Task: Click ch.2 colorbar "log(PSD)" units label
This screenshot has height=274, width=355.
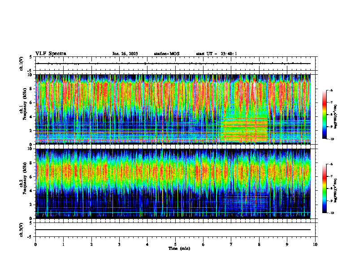Action: click(336, 191)
